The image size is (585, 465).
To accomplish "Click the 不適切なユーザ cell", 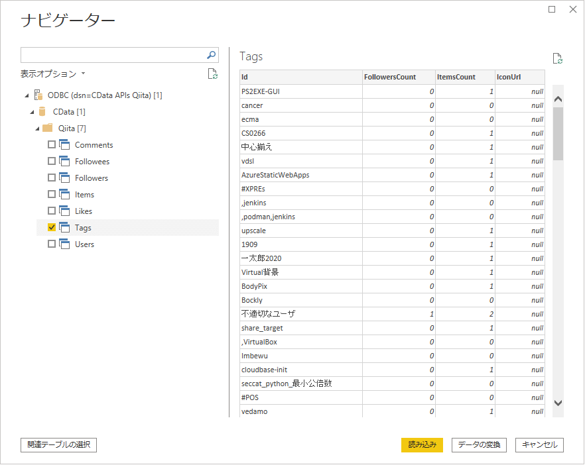I will [x=301, y=314].
